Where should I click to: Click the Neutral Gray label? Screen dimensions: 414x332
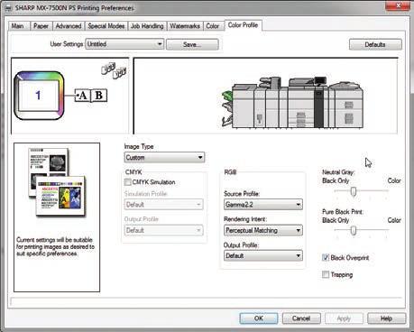point(338,172)
